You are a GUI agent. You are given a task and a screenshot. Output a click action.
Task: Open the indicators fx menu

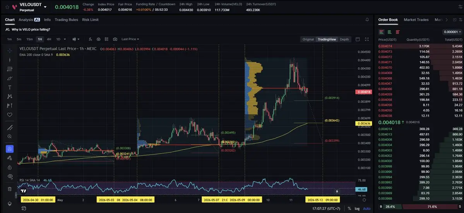(90, 39)
